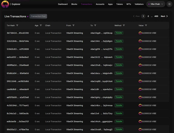Viewport: 174px width, 133px height.
Task: Click the To column filter icon
Action: click(x=95, y=25)
